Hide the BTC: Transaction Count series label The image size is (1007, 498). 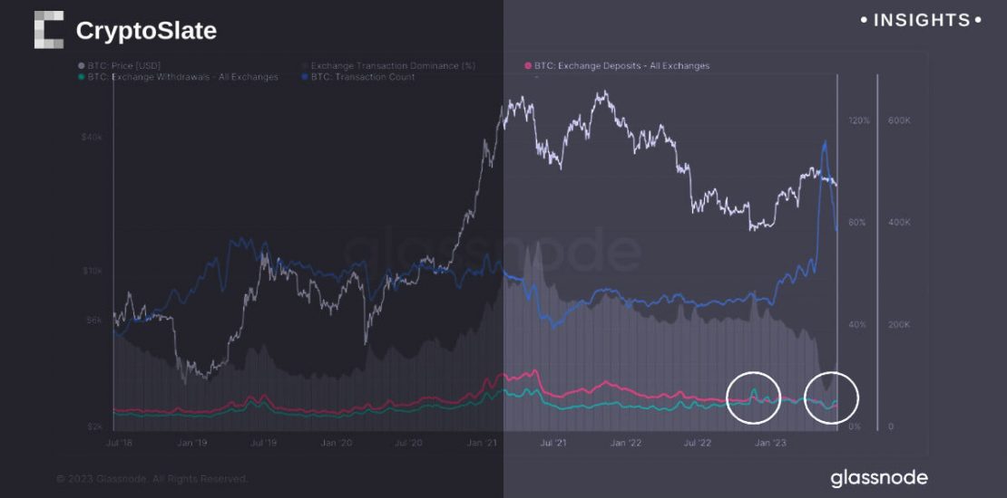[x=363, y=77]
